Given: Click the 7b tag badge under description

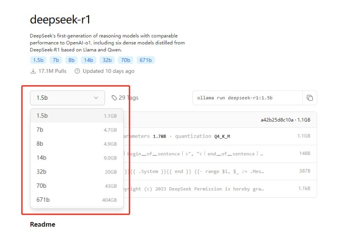Looking at the screenshot, I should (x=55, y=60).
